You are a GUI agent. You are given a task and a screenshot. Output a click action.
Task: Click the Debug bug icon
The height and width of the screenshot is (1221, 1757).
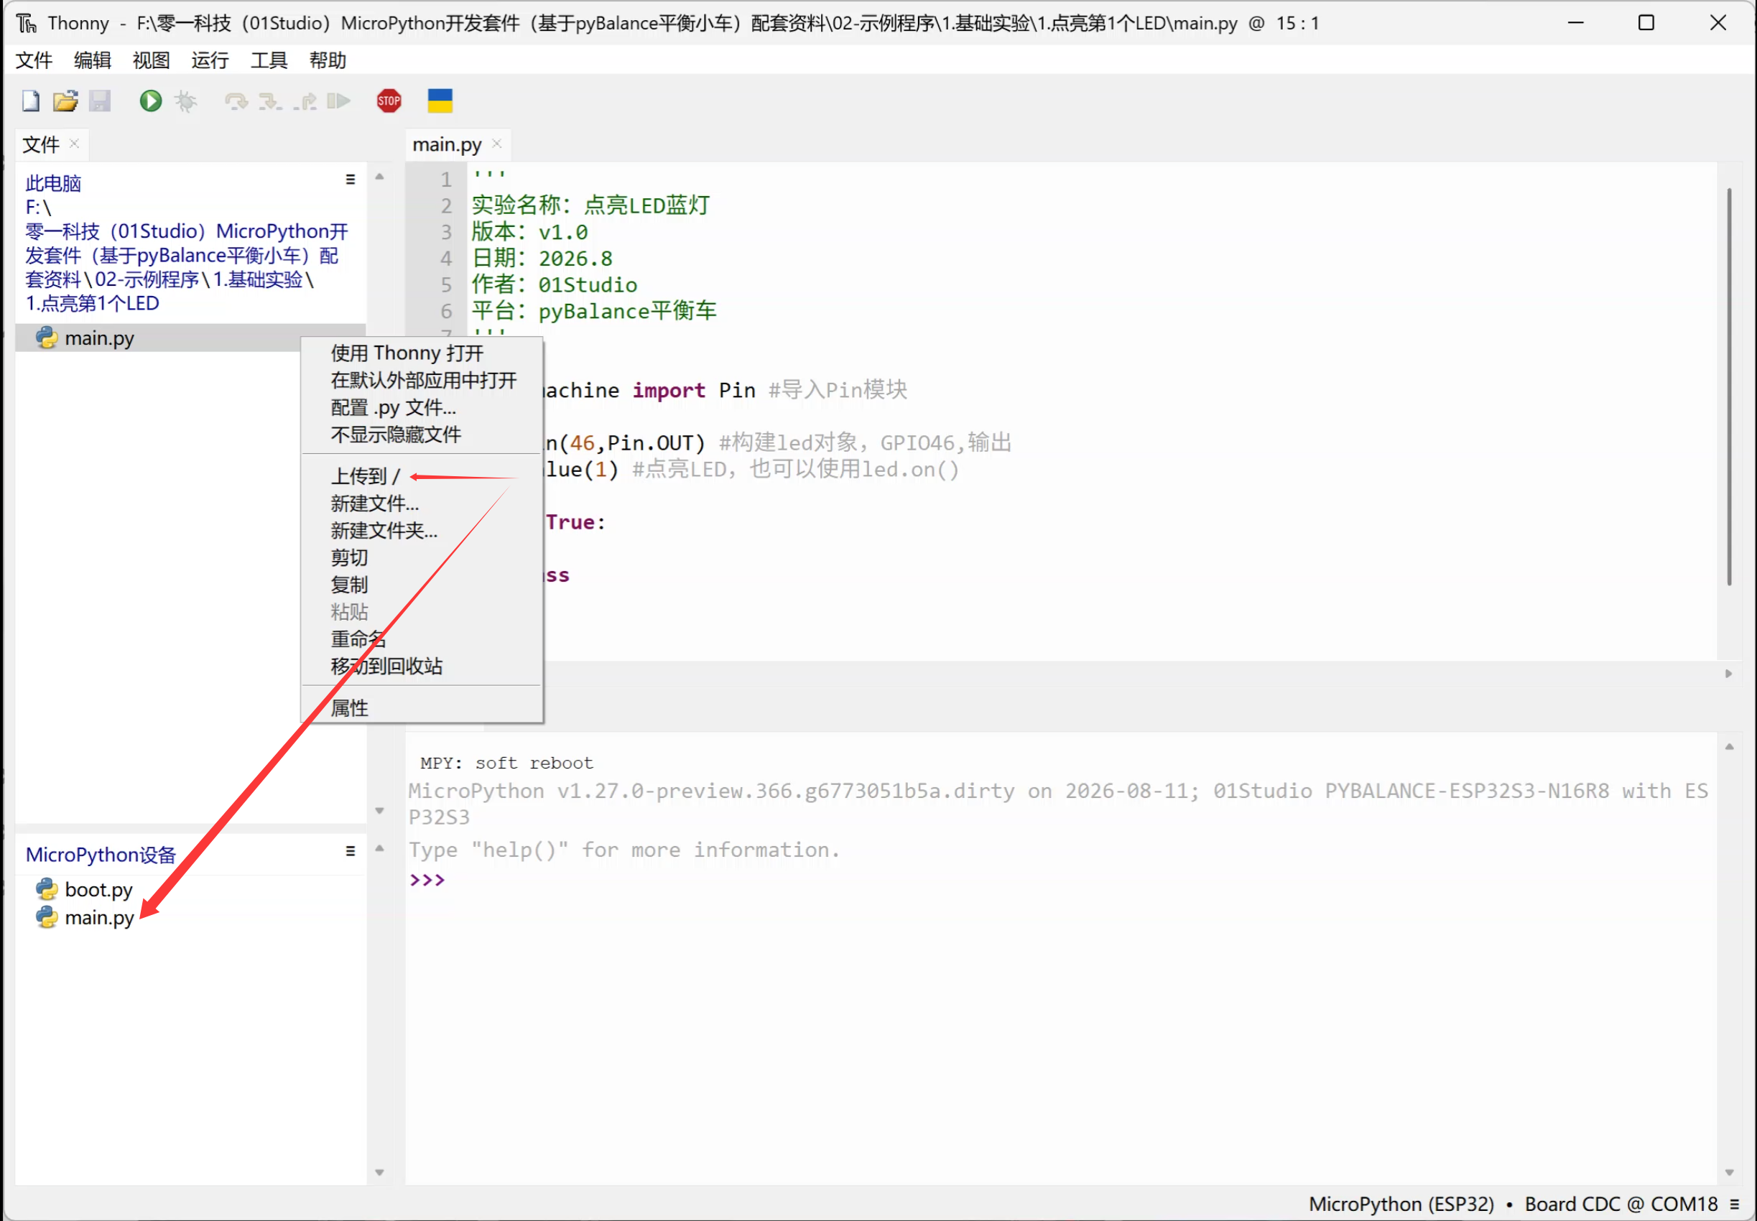[185, 101]
